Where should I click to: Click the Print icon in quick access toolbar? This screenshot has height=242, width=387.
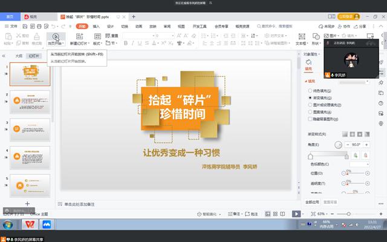(x=39, y=26)
